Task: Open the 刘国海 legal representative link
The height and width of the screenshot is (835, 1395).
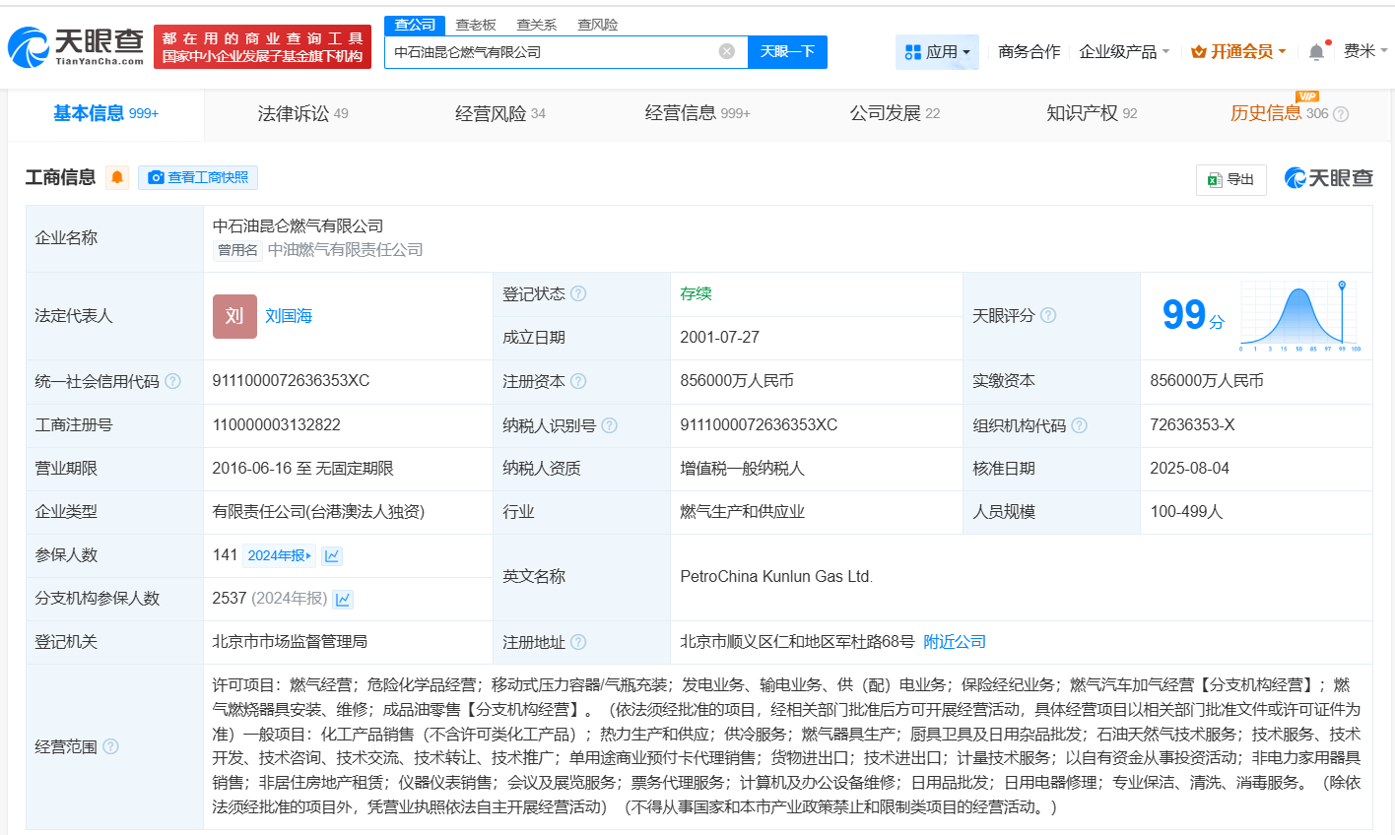Action: click(289, 316)
